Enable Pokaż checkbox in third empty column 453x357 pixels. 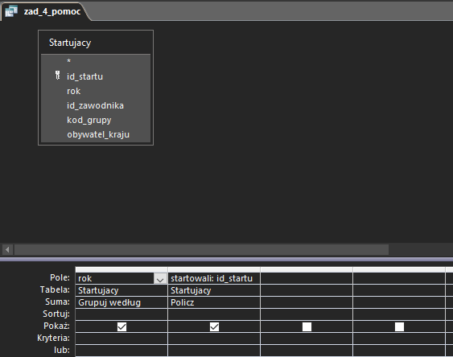pyautogui.click(x=307, y=326)
